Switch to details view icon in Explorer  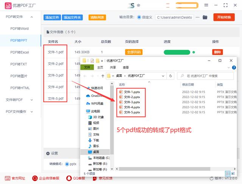tap(228, 174)
